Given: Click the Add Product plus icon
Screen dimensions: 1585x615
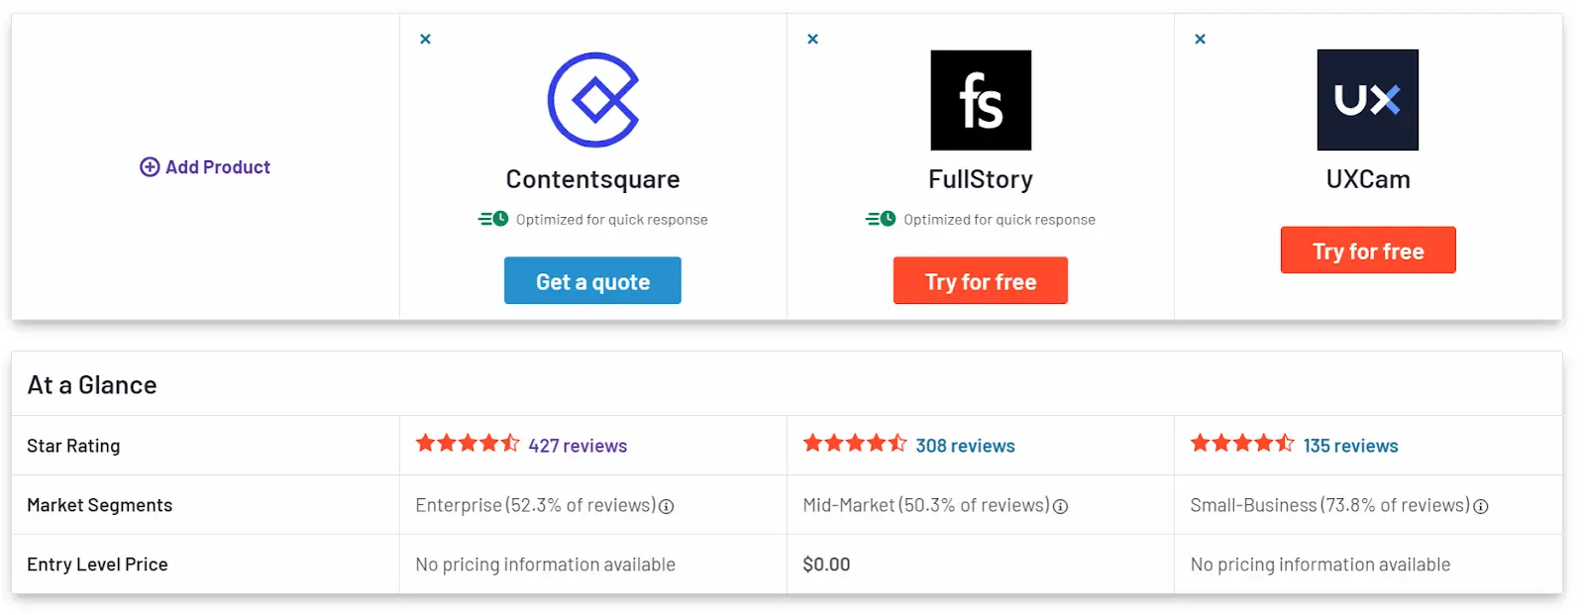Looking at the screenshot, I should tap(150, 167).
